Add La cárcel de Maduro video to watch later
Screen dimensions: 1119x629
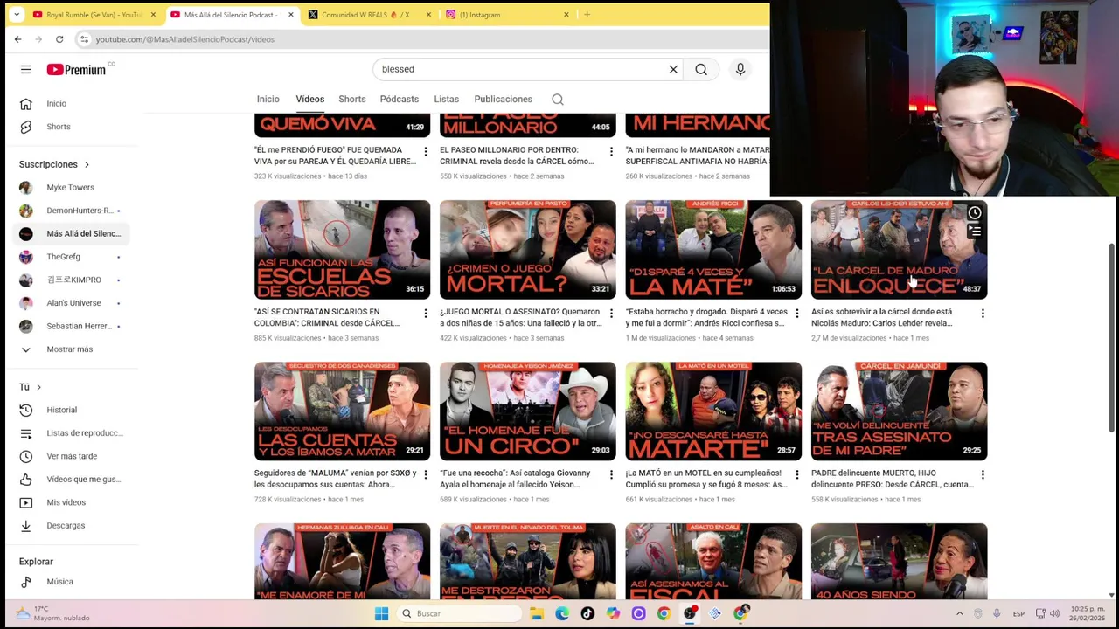[975, 213]
